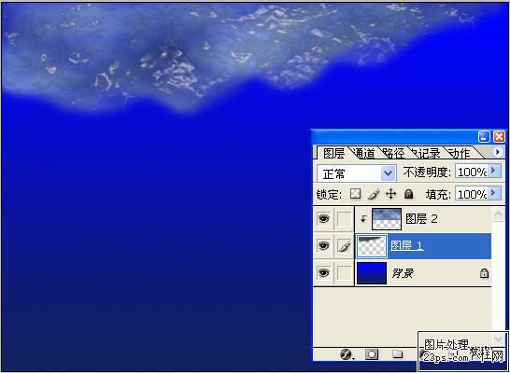Click the 不透明度 100% value field
The width and height of the screenshot is (510, 373).
click(x=473, y=172)
